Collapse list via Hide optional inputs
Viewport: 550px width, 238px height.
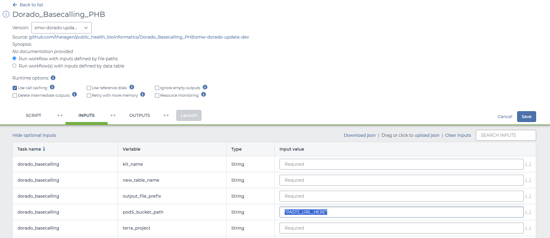click(34, 135)
